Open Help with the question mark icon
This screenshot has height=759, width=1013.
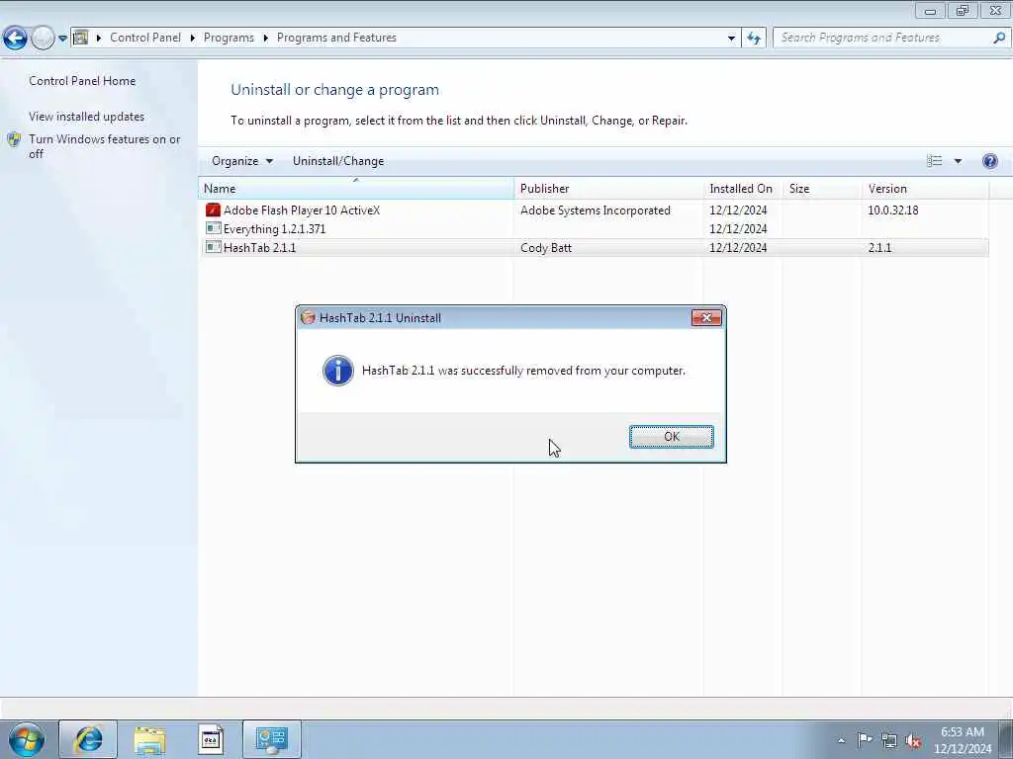coord(989,161)
